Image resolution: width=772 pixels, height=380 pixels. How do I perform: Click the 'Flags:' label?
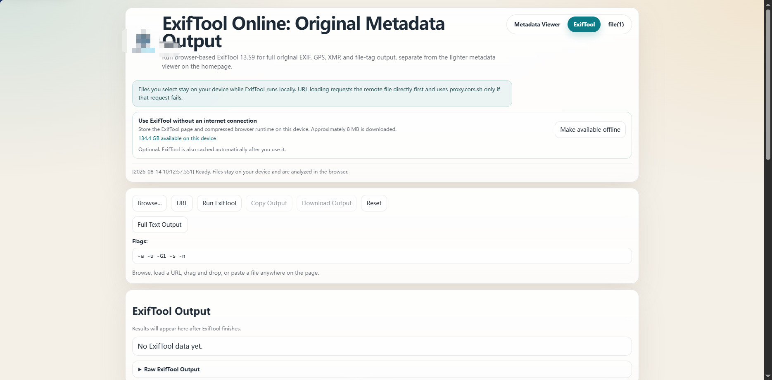tap(140, 241)
